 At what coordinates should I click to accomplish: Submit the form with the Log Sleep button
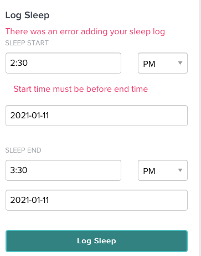(x=96, y=241)
